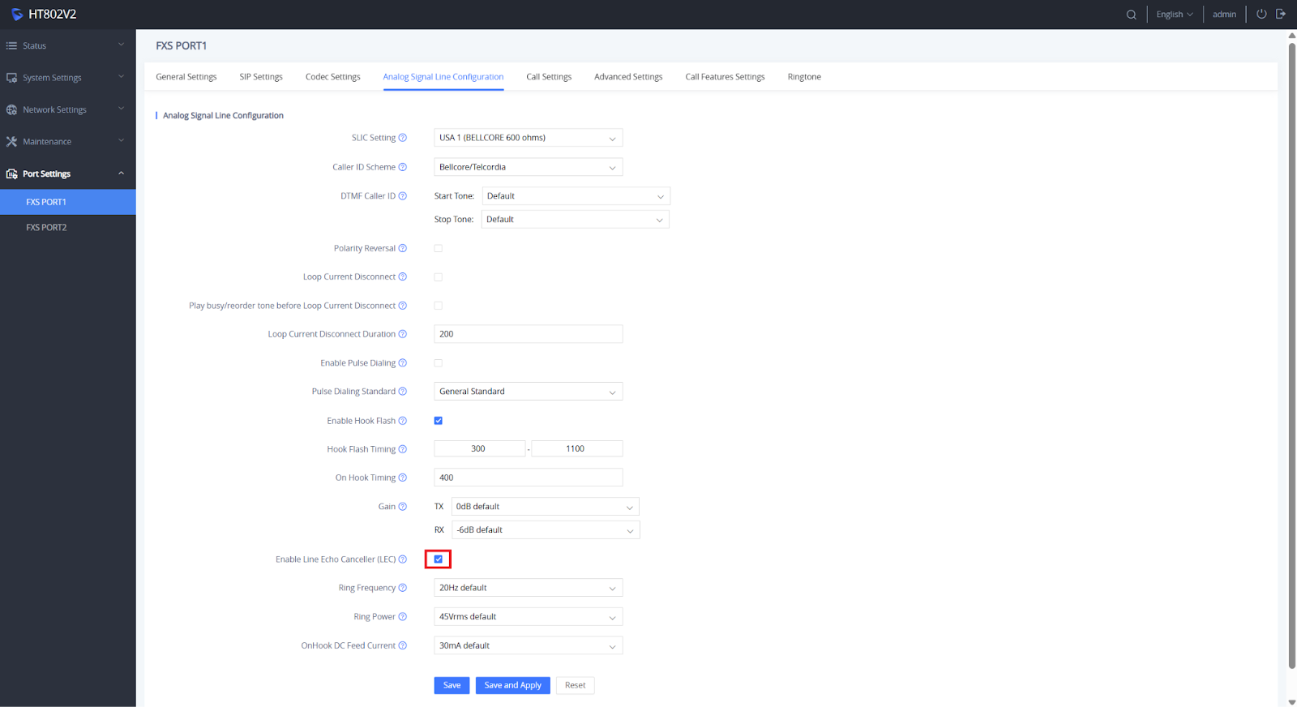Click the Hook Flash Timing minimum field
Screen dimensions: 1297x707
[x=479, y=449]
